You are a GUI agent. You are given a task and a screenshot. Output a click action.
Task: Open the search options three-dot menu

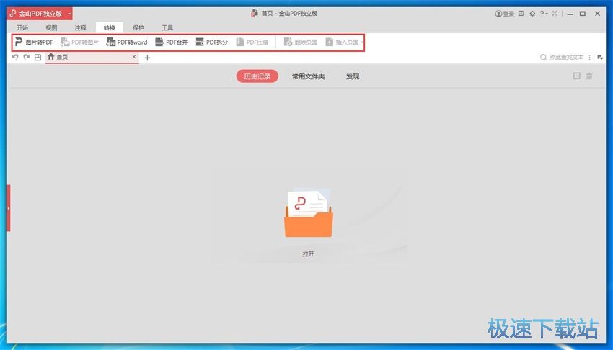(589, 58)
